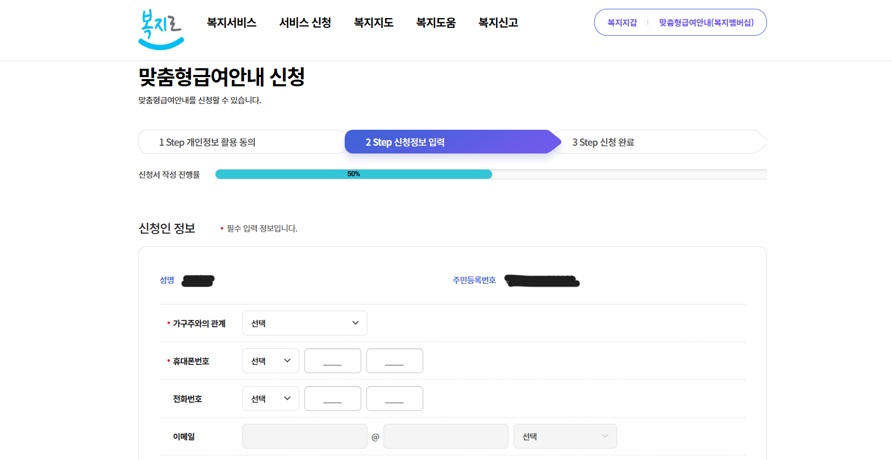
Task: Click the 성명 label
Action: 167,280
